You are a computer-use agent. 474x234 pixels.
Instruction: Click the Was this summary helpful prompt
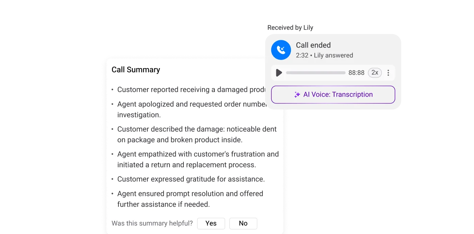pyautogui.click(x=152, y=223)
